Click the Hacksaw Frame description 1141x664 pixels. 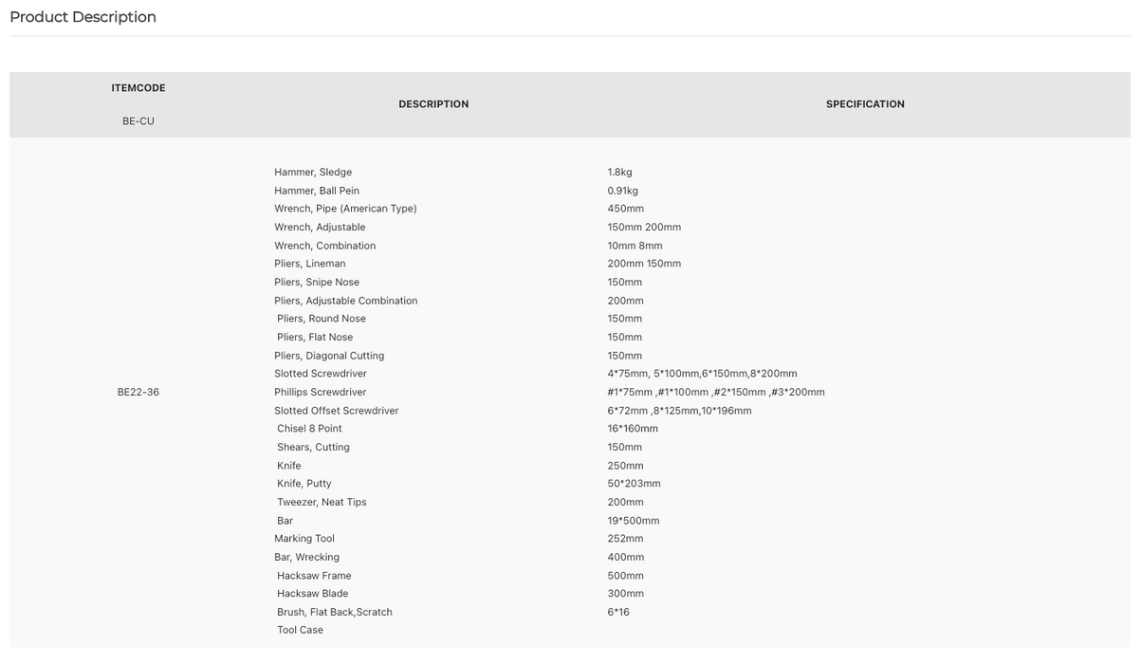[314, 576]
